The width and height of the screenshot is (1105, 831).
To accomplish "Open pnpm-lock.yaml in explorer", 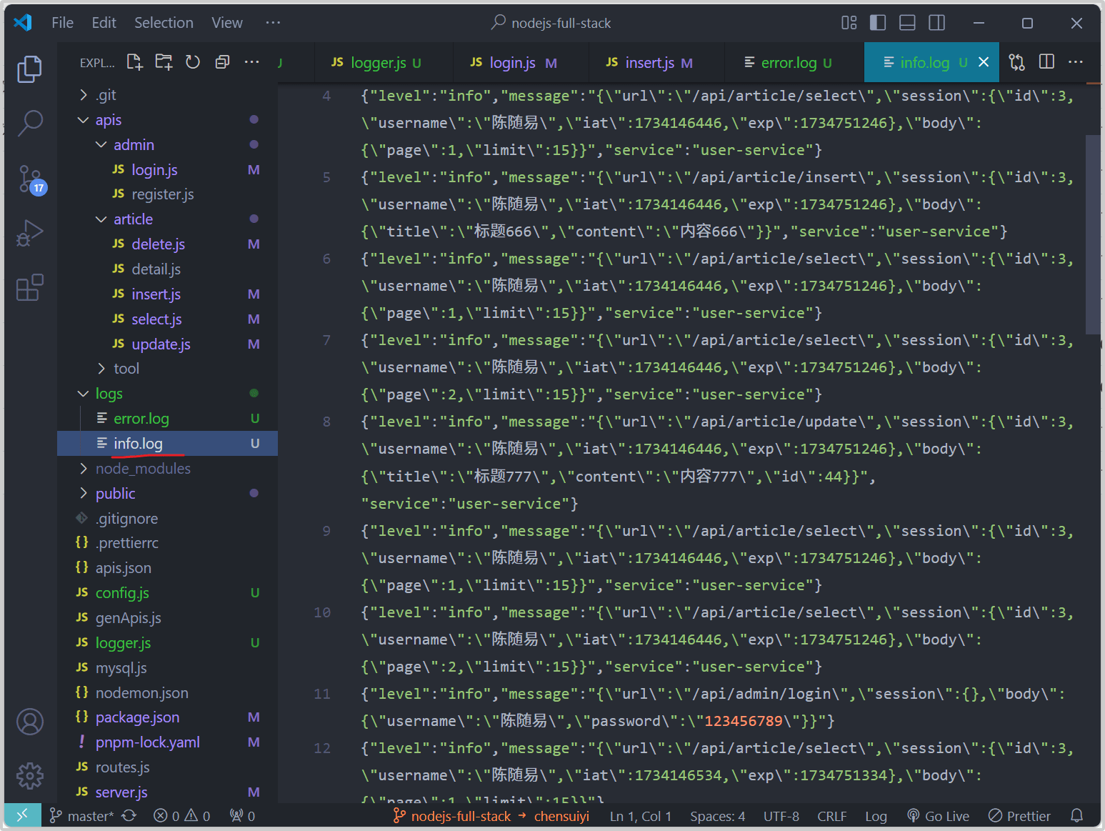I will [x=167, y=742].
